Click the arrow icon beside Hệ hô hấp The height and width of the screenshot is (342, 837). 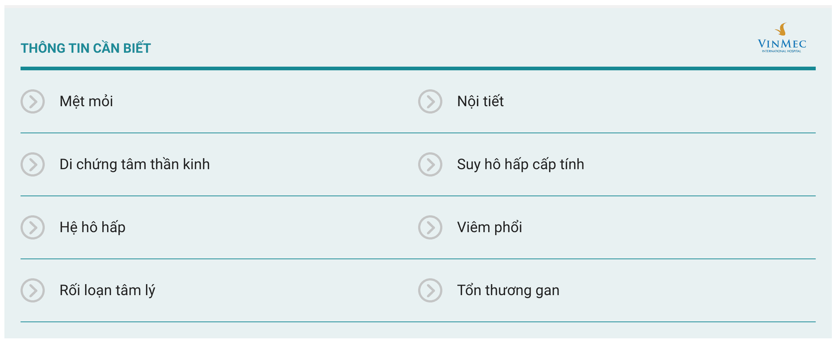[33, 227]
